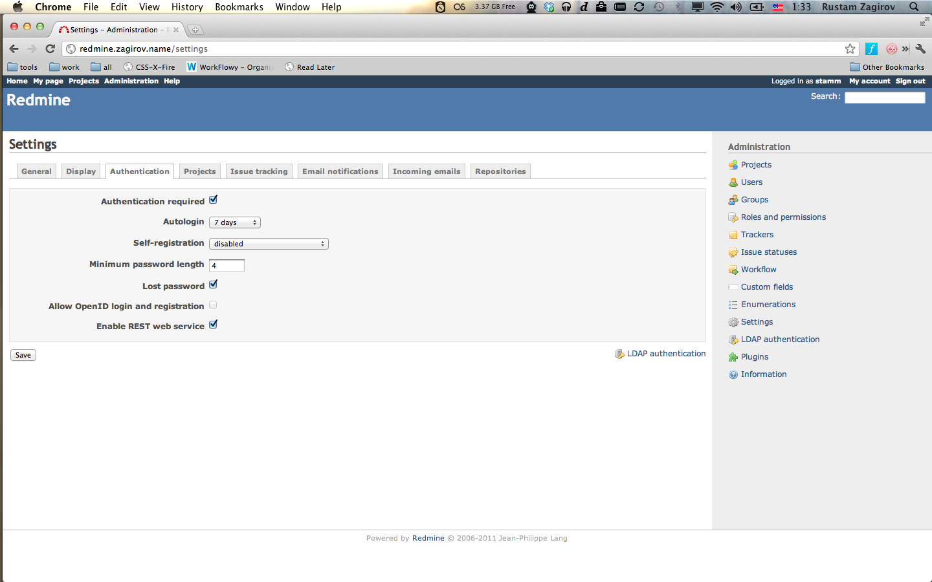Open the Self-registration dropdown
This screenshot has height=582, width=932.
click(x=269, y=243)
